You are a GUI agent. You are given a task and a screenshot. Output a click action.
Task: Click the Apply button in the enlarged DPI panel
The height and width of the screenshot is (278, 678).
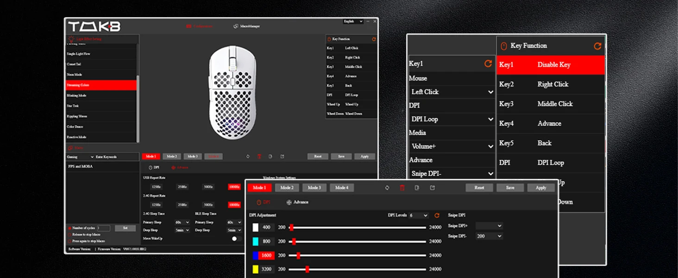click(541, 188)
